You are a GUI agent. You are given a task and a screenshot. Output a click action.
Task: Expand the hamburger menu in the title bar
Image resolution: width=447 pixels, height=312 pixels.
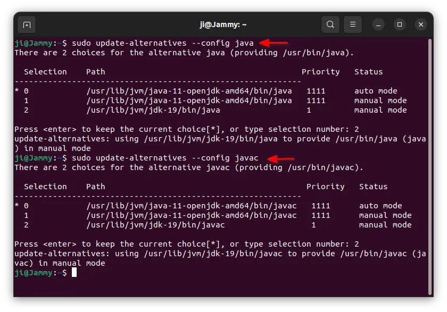click(353, 24)
